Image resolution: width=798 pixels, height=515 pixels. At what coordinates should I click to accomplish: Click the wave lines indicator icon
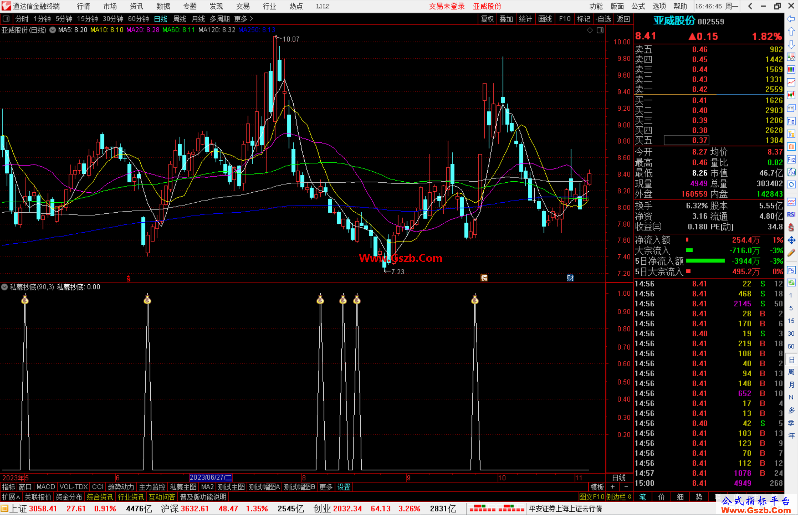coord(791,202)
